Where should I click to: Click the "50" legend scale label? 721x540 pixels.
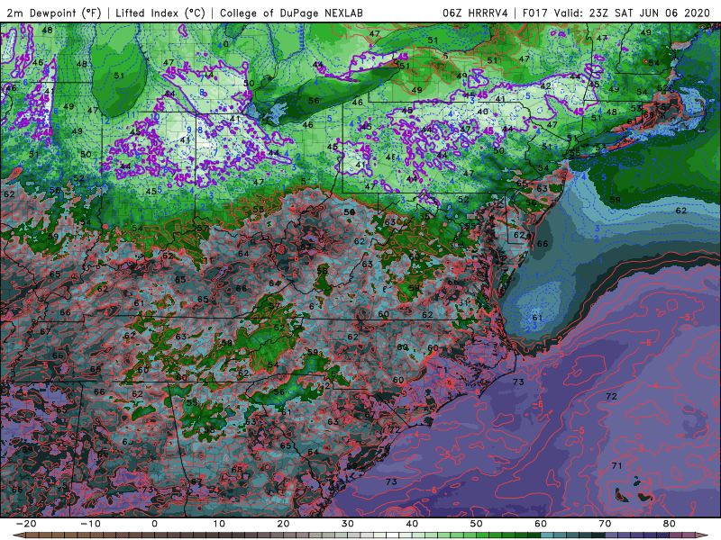pyautogui.click(x=477, y=524)
